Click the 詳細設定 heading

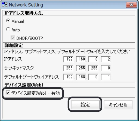[14, 45]
